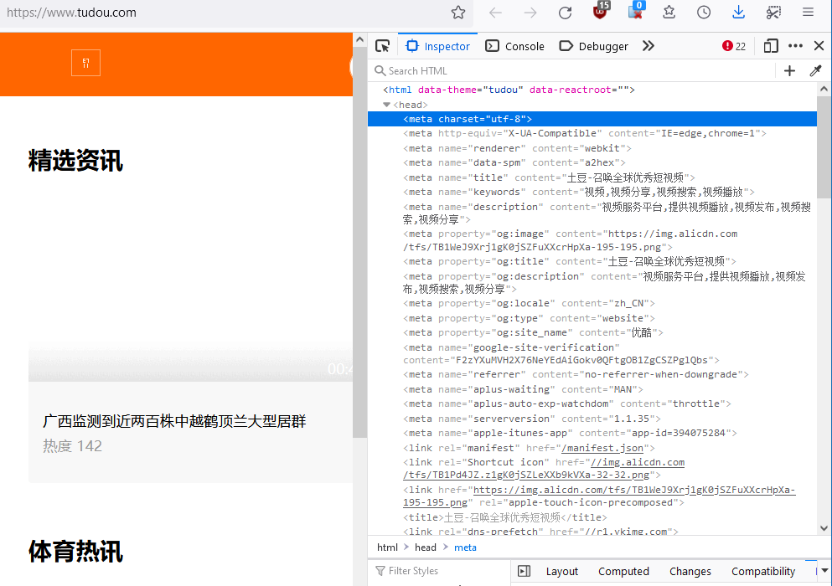832x586 pixels.
Task: Click the 精选资讯 heading
Action: pos(76,161)
